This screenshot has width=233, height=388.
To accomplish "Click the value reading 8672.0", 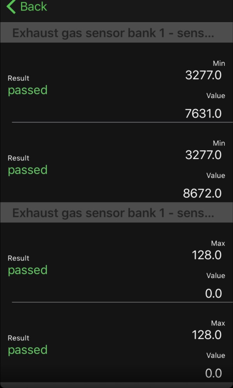I will (x=202, y=193).
